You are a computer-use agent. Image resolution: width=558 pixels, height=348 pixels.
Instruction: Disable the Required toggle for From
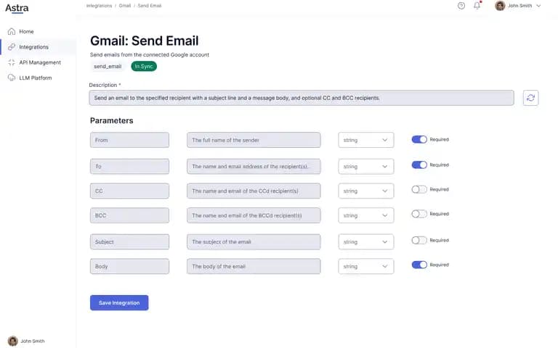(419, 139)
